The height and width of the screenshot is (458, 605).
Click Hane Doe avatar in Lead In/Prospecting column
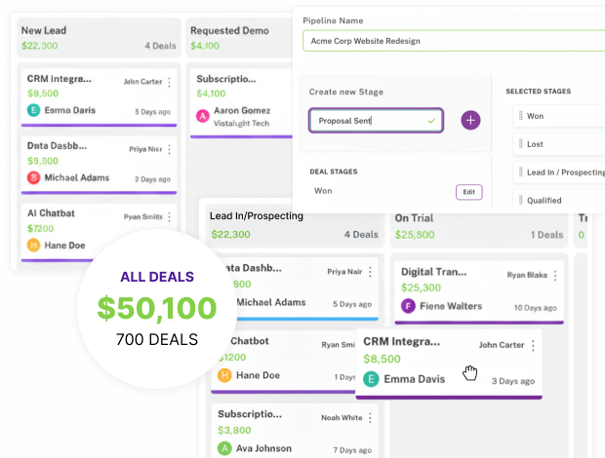(x=224, y=375)
